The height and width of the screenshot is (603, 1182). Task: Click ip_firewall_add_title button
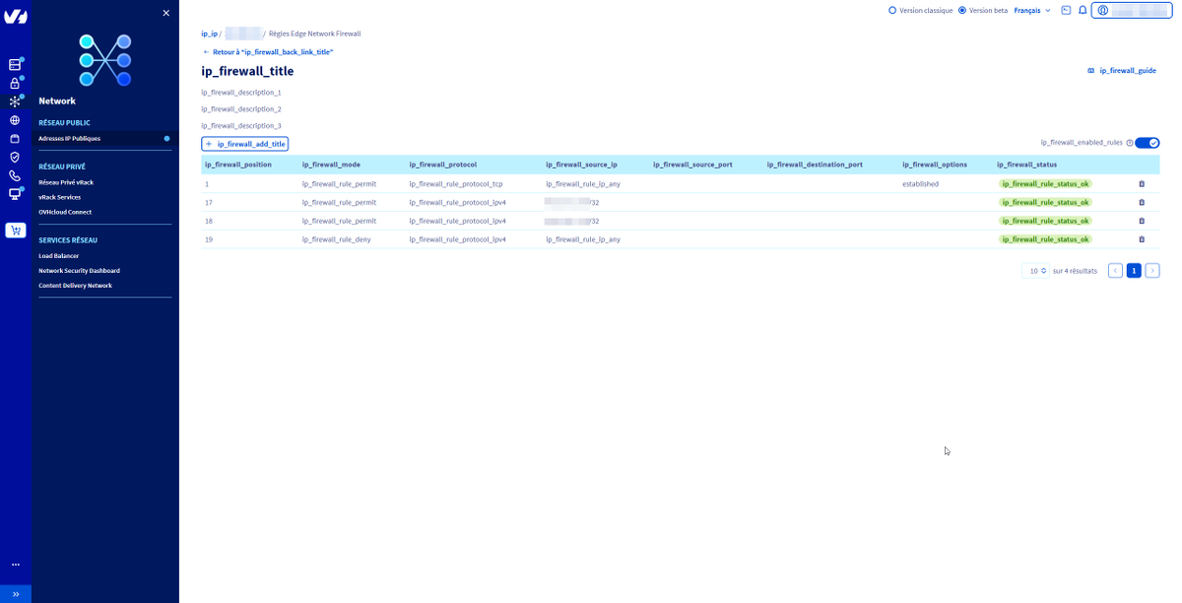click(x=245, y=144)
